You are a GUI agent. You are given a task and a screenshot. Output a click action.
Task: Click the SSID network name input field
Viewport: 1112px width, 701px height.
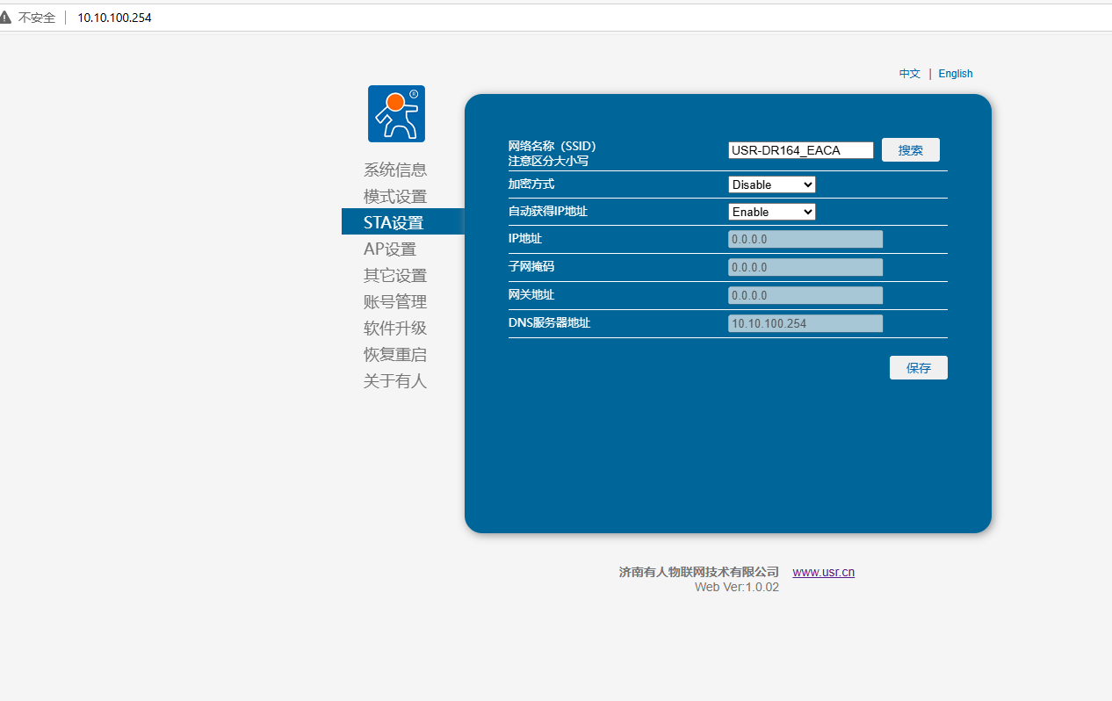click(800, 150)
